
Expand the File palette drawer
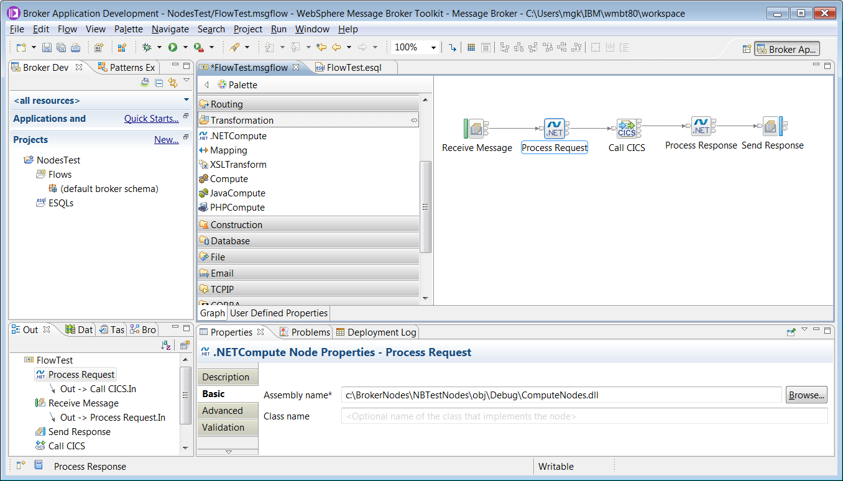pos(308,257)
